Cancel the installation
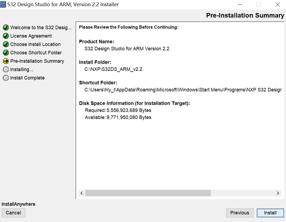 tap(13, 213)
